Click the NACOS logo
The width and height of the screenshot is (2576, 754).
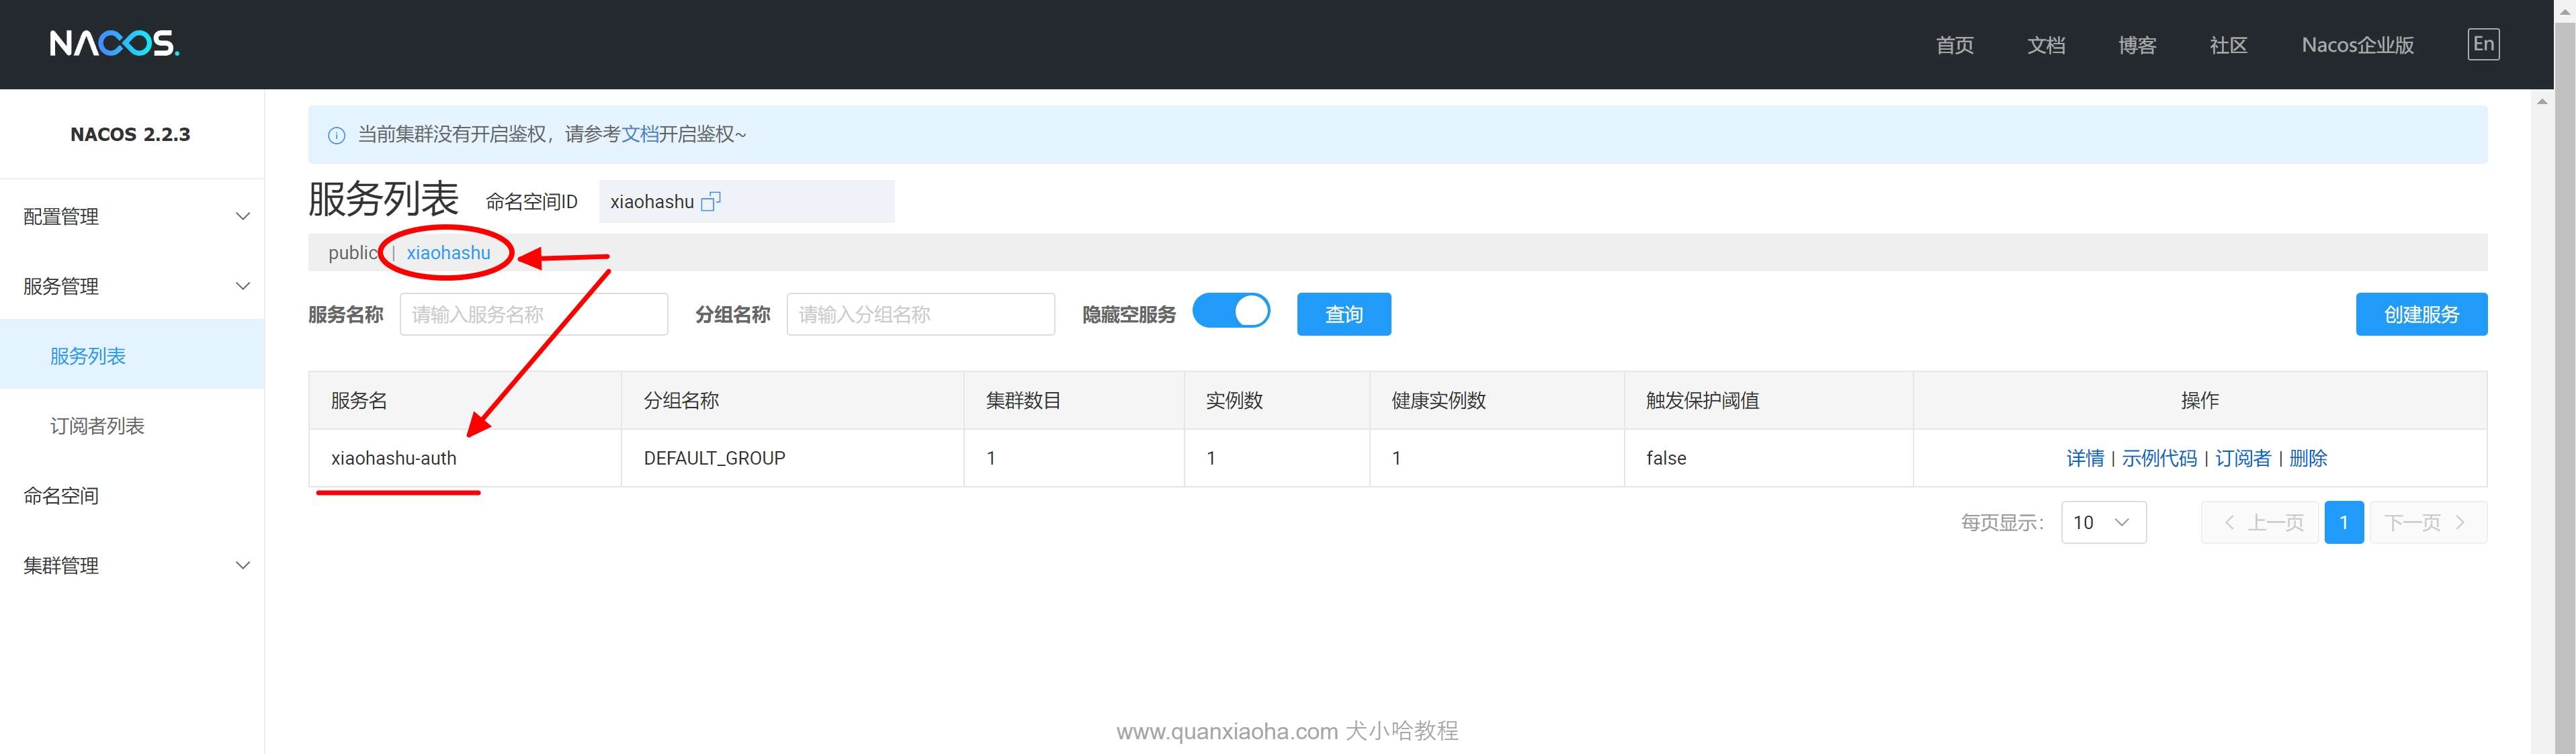tap(114, 44)
